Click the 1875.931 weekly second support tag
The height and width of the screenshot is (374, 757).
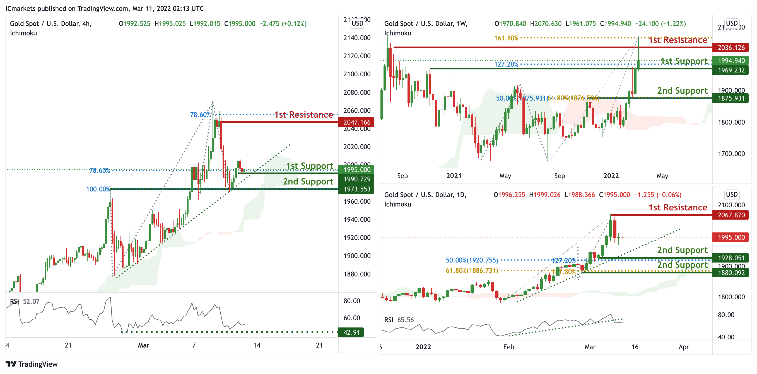(731, 98)
